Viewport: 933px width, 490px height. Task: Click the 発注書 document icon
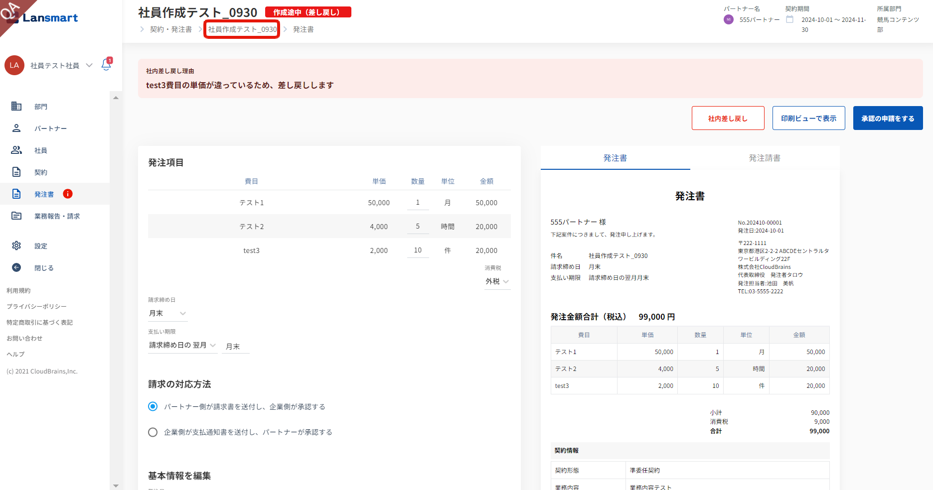click(16, 194)
